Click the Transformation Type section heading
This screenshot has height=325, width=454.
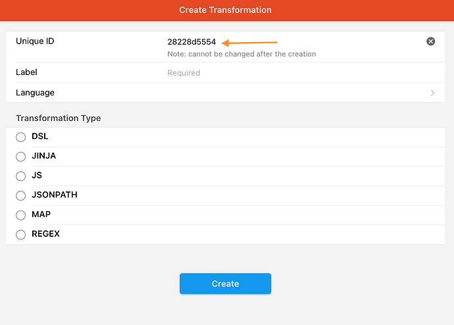click(x=59, y=118)
